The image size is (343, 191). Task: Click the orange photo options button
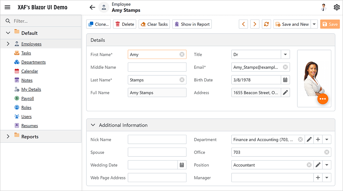[x=322, y=99]
